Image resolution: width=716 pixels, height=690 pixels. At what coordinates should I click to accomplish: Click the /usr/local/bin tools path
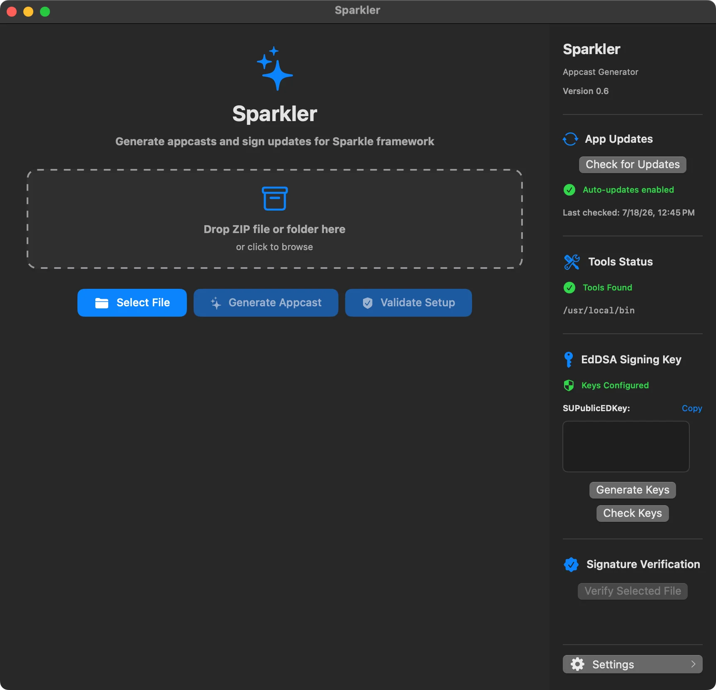(x=599, y=310)
